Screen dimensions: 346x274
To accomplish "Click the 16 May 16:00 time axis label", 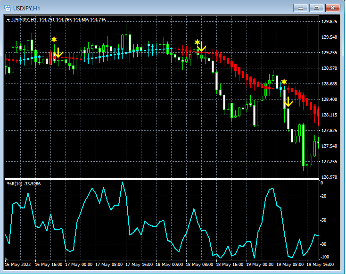I will pos(49,265).
